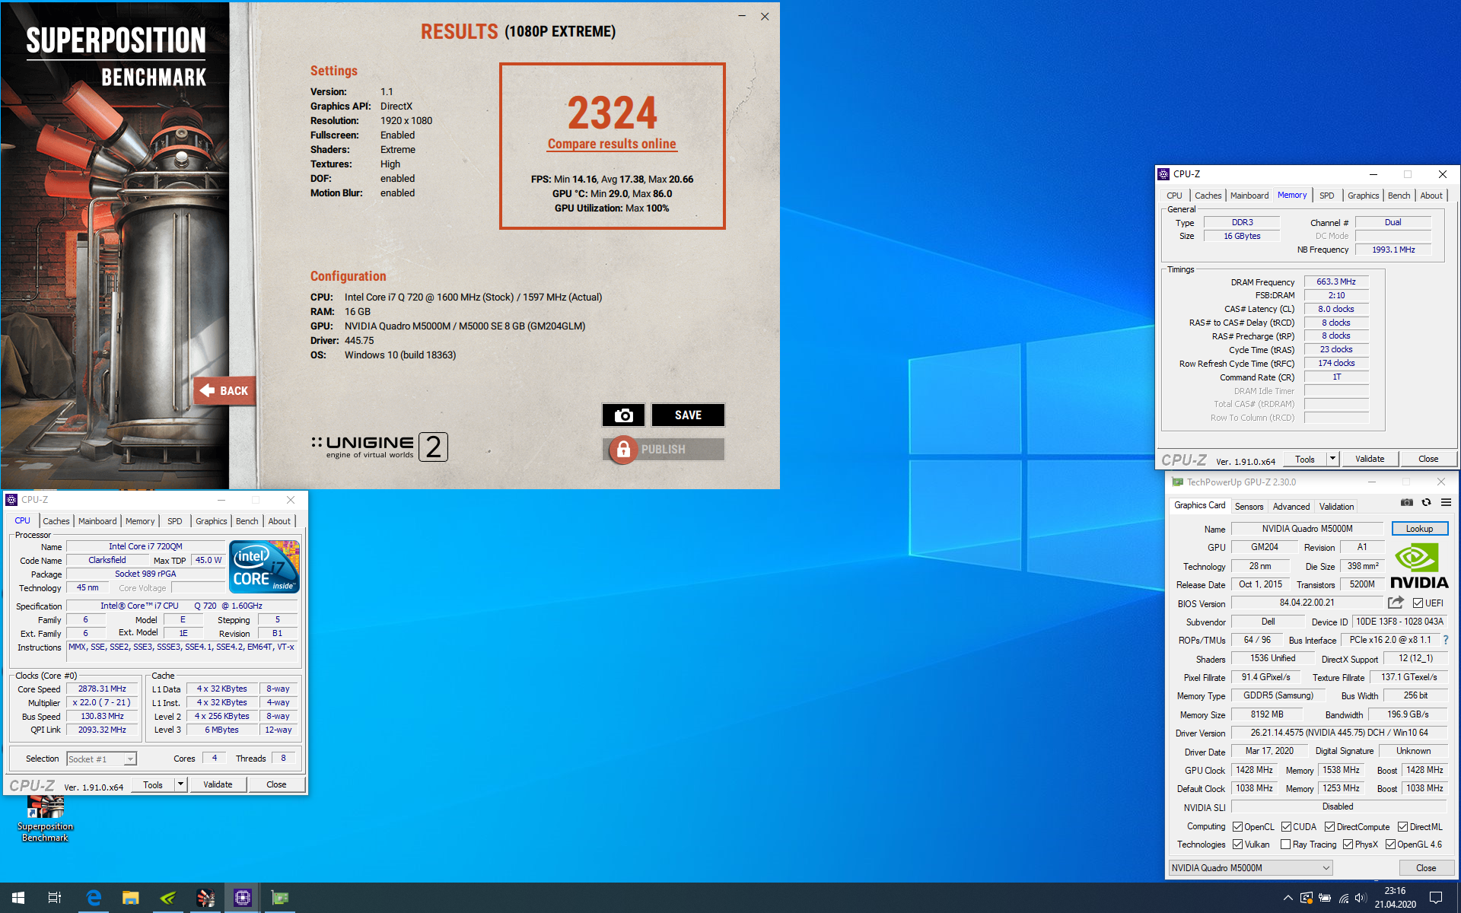The image size is (1461, 913).
Task: Toggle the DirectCompute checkbox
Action: pos(1329,827)
